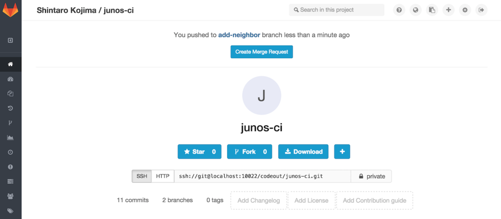Open the explore globe icon in header
Screen dimensions: 501x219
point(415,10)
